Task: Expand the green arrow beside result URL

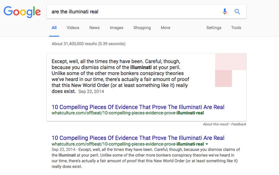Action: pos(207,144)
